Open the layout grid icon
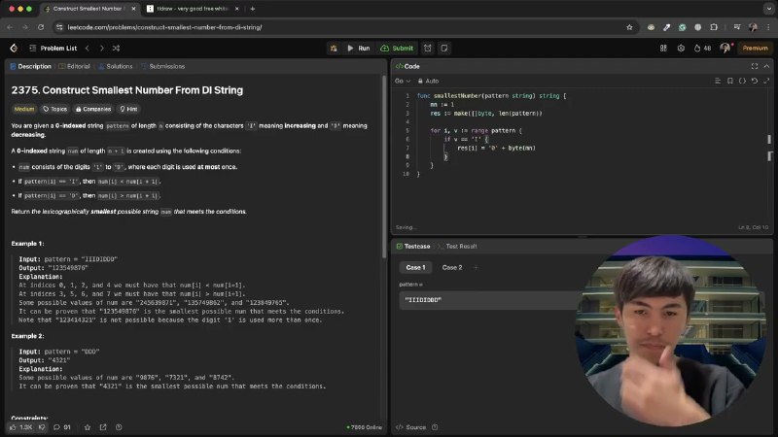Screen dimensions: 778x437 coord(663,48)
